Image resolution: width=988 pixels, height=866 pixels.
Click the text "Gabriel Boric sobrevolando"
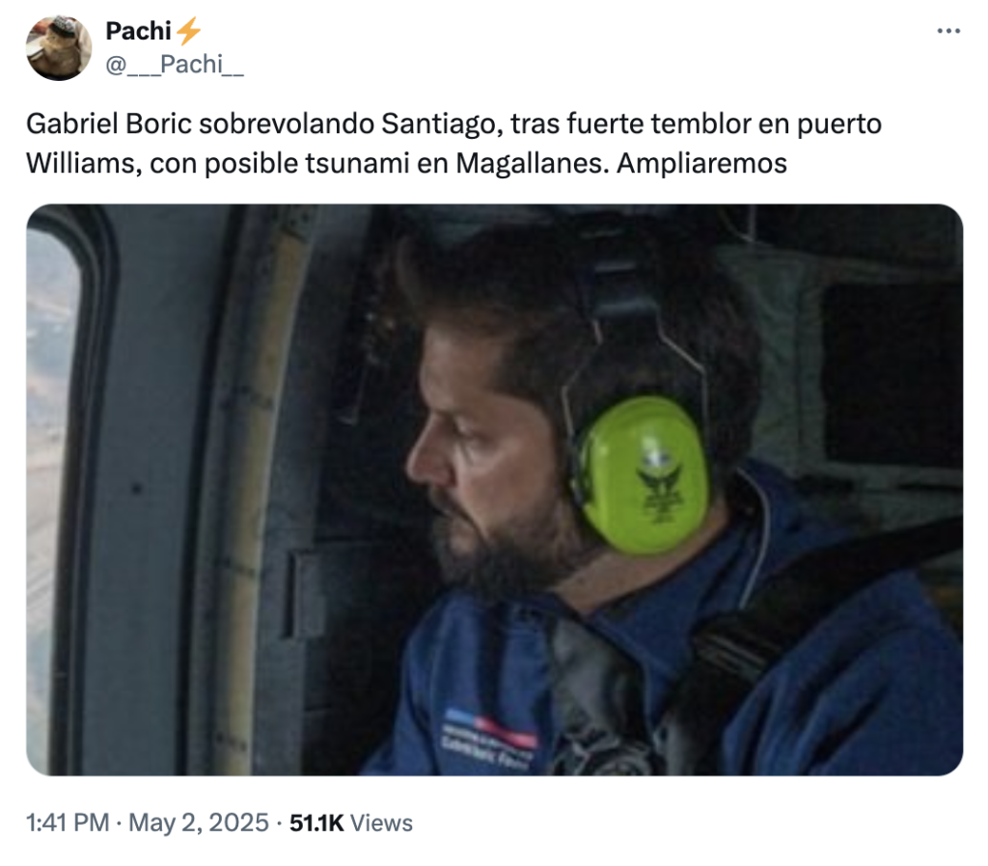[x=201, y=123]
